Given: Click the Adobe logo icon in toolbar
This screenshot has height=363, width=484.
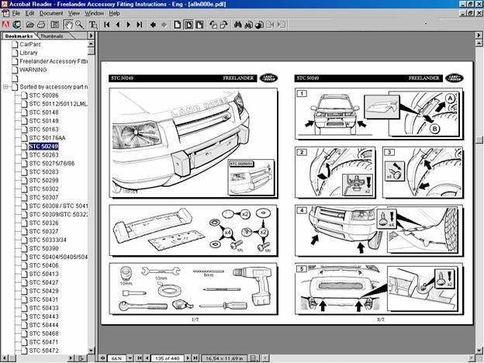Looking at the screenshot, I should (x=5, y=25).
